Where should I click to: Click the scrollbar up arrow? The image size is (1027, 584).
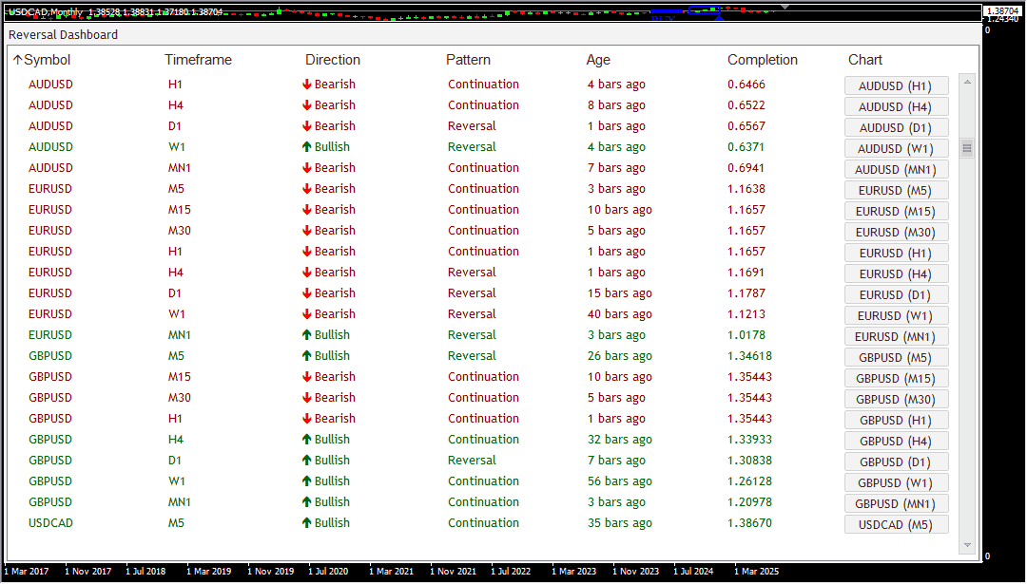(967, 83)
